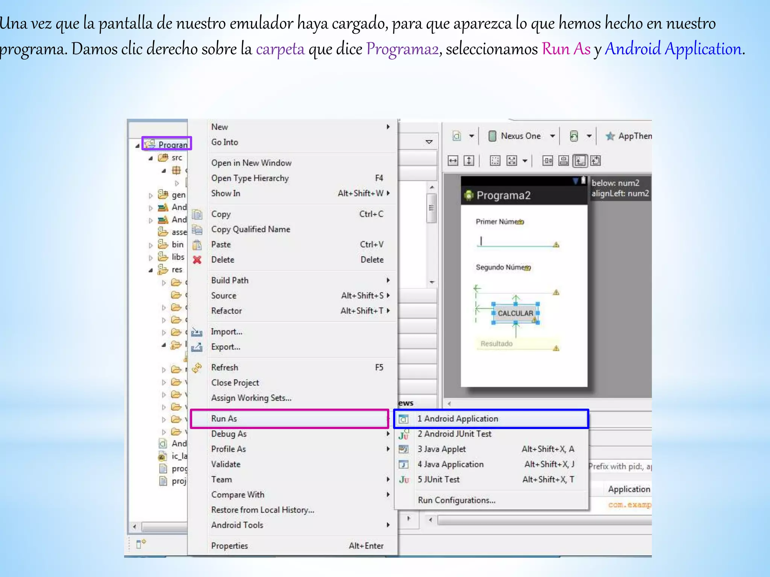Expand the gen folder arrow

point(150,195)
